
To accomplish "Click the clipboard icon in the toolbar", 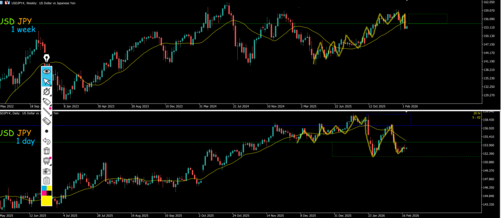I will coord(47,181).
